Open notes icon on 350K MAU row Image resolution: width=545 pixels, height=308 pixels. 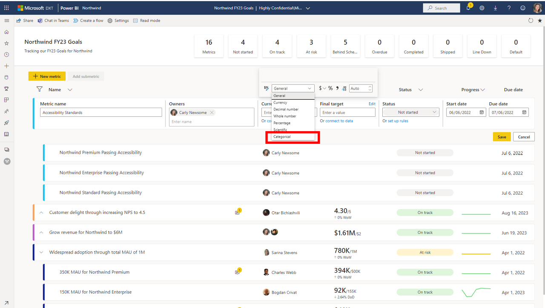coord(238,271)
